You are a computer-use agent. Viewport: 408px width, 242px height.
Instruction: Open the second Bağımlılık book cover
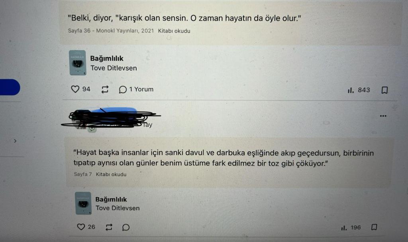[83, 203]
